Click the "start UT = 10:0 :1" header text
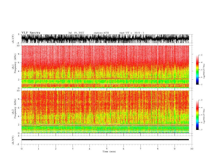Viewport: 216px width, 167px height. pyautogui.click(x=132, y=33)
